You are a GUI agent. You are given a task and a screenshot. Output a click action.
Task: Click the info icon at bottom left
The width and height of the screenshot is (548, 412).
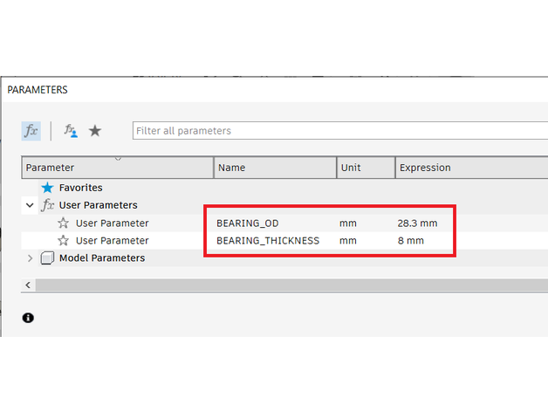28,318
